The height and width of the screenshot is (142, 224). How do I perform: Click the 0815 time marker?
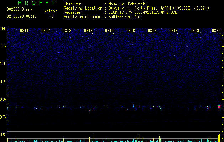click(x=109, y=31)
